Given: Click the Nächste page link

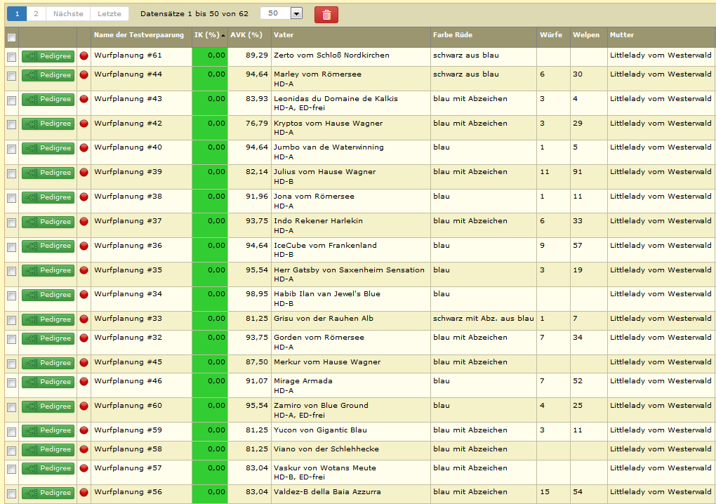Looking at the screenshot, I should pyautogui.click(x=68, y=14).
